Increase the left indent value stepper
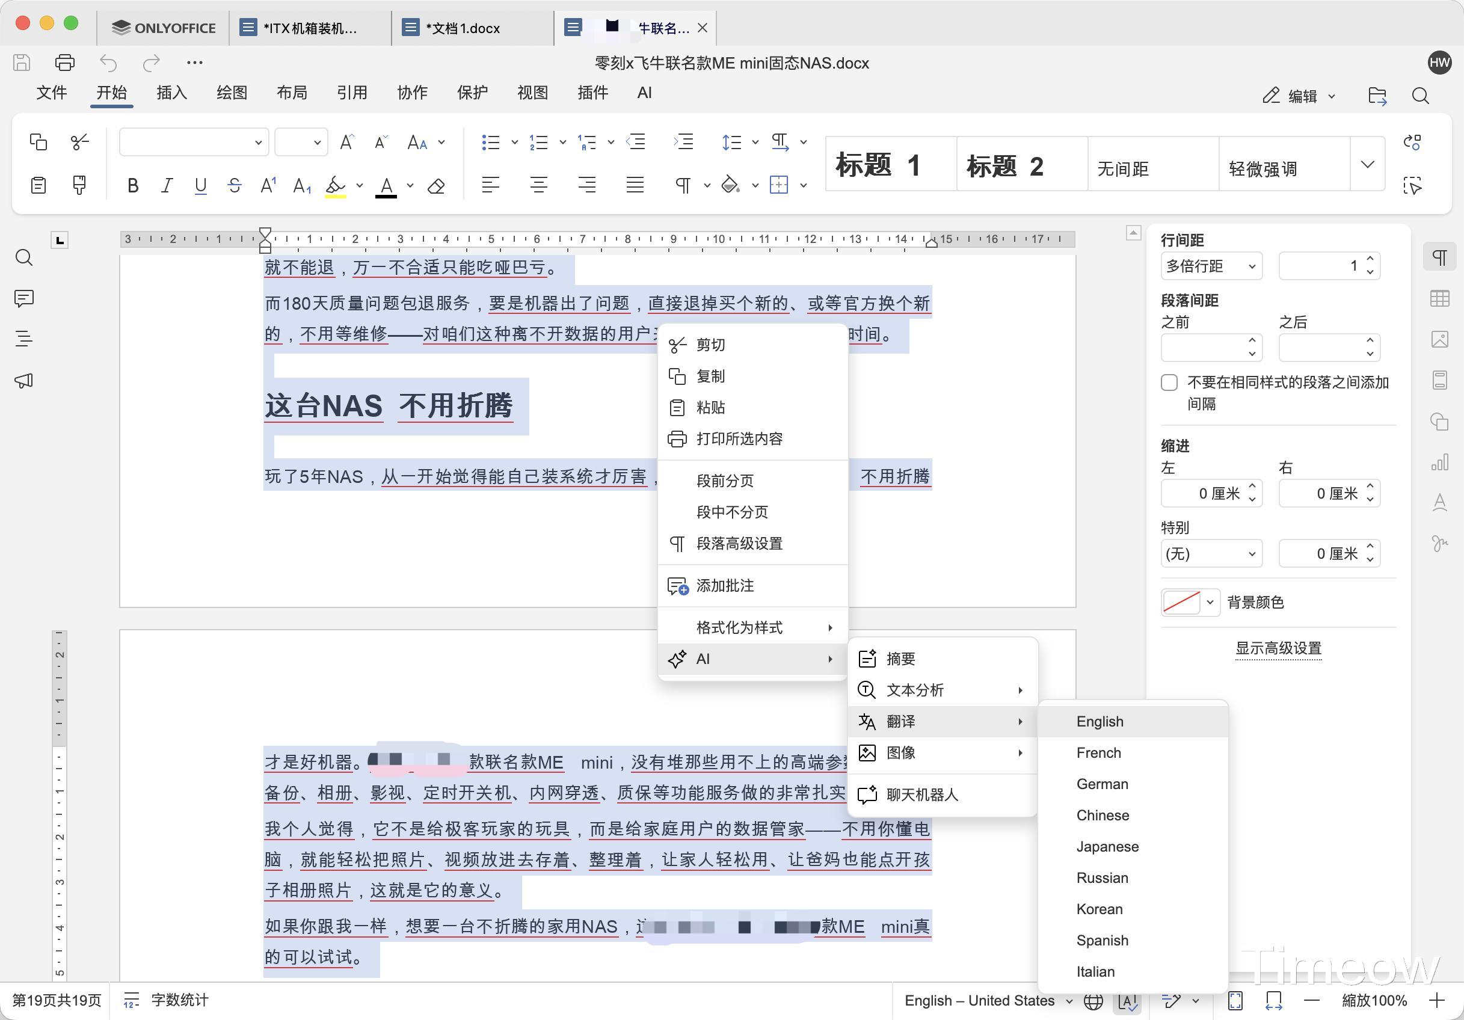 (1252, 487)
